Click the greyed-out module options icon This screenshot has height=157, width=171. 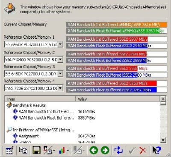78,150
